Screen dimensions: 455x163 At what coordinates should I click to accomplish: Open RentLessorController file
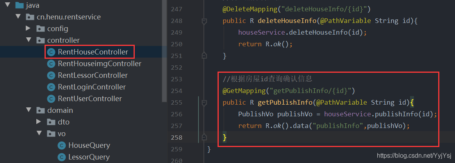[93, 75]
